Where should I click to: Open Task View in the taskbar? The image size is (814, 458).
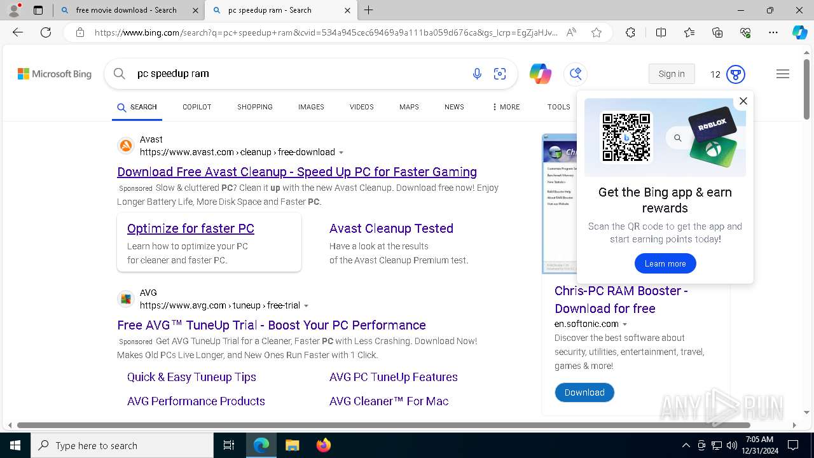229,445
